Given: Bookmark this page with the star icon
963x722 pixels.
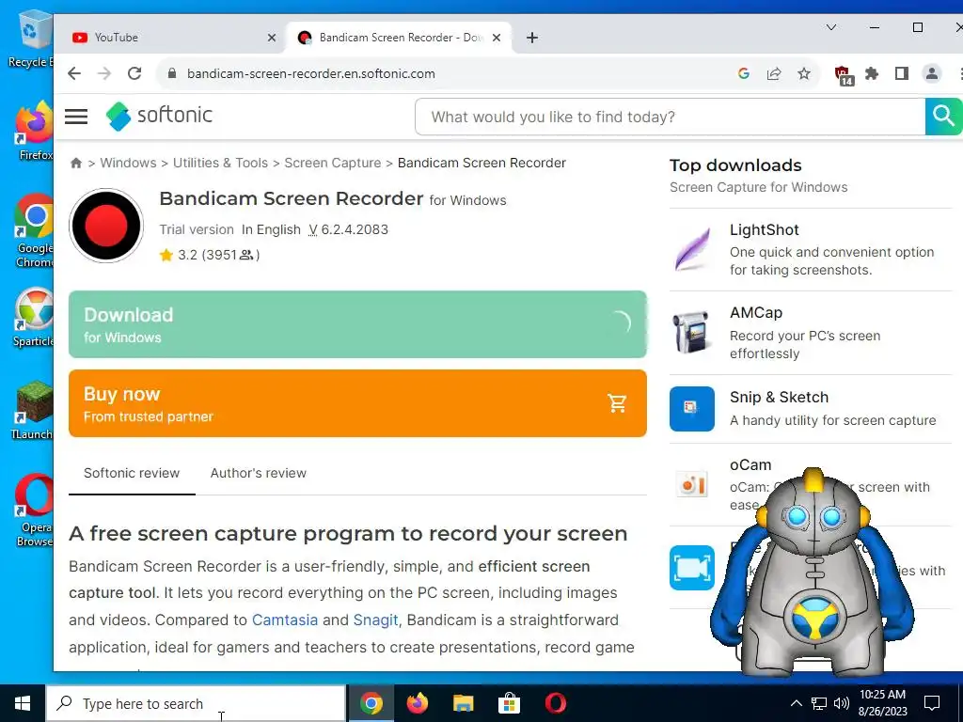Looking at the screenshot, I should point(804,73).
